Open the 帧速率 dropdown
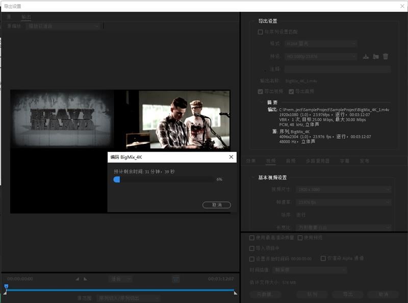The image size is (408, 303). tap(343, 203)
